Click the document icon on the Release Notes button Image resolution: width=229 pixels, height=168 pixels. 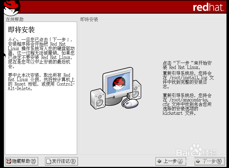pyautogui.click(x=49, y=161)
